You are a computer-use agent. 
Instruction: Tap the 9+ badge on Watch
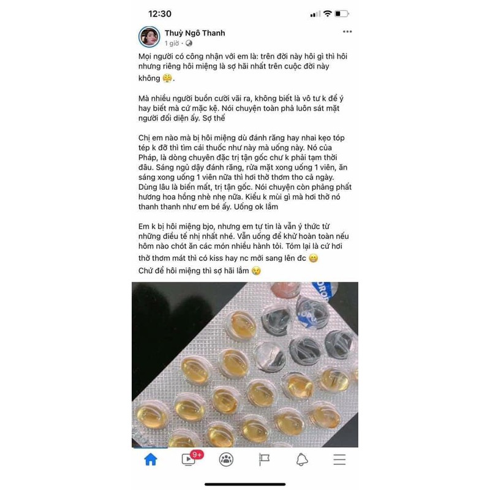(197, 454)
